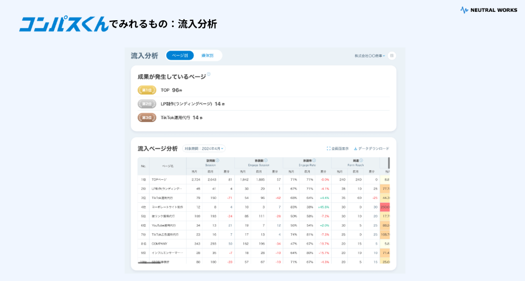Viewport: 525px width, 281px height.
Task: Open the 対象期間 2024年4月 dropdown
Action: [x=203, y=148]
